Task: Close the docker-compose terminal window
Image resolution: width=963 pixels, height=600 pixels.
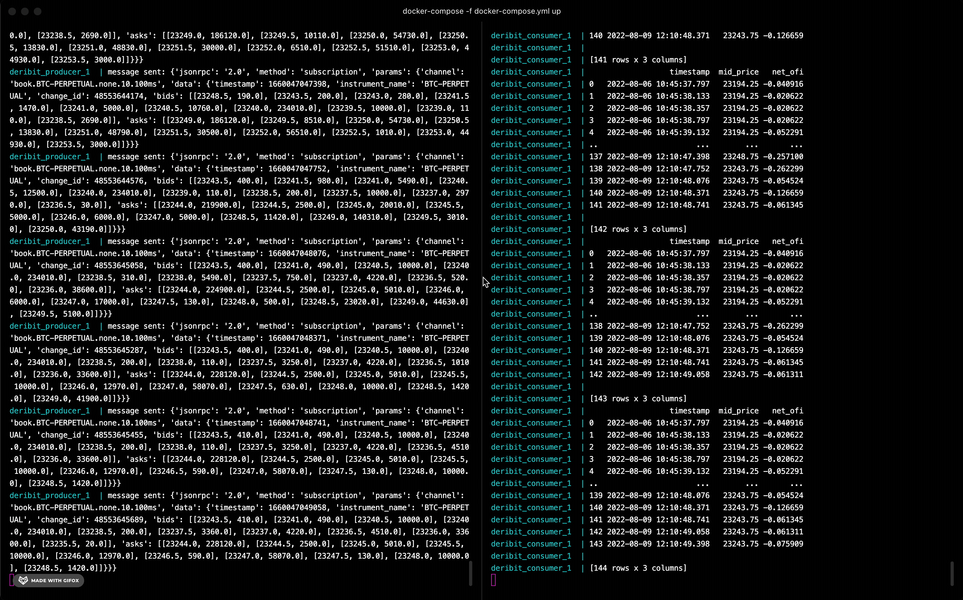Action: pyautogui.click(x=12, y=11)
